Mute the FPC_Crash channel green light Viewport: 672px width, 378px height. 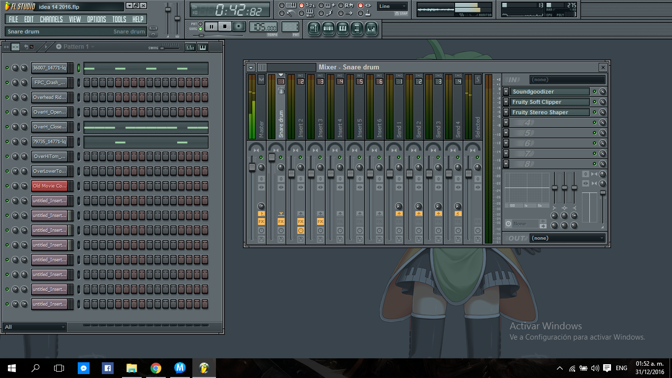tap(7, 83)
